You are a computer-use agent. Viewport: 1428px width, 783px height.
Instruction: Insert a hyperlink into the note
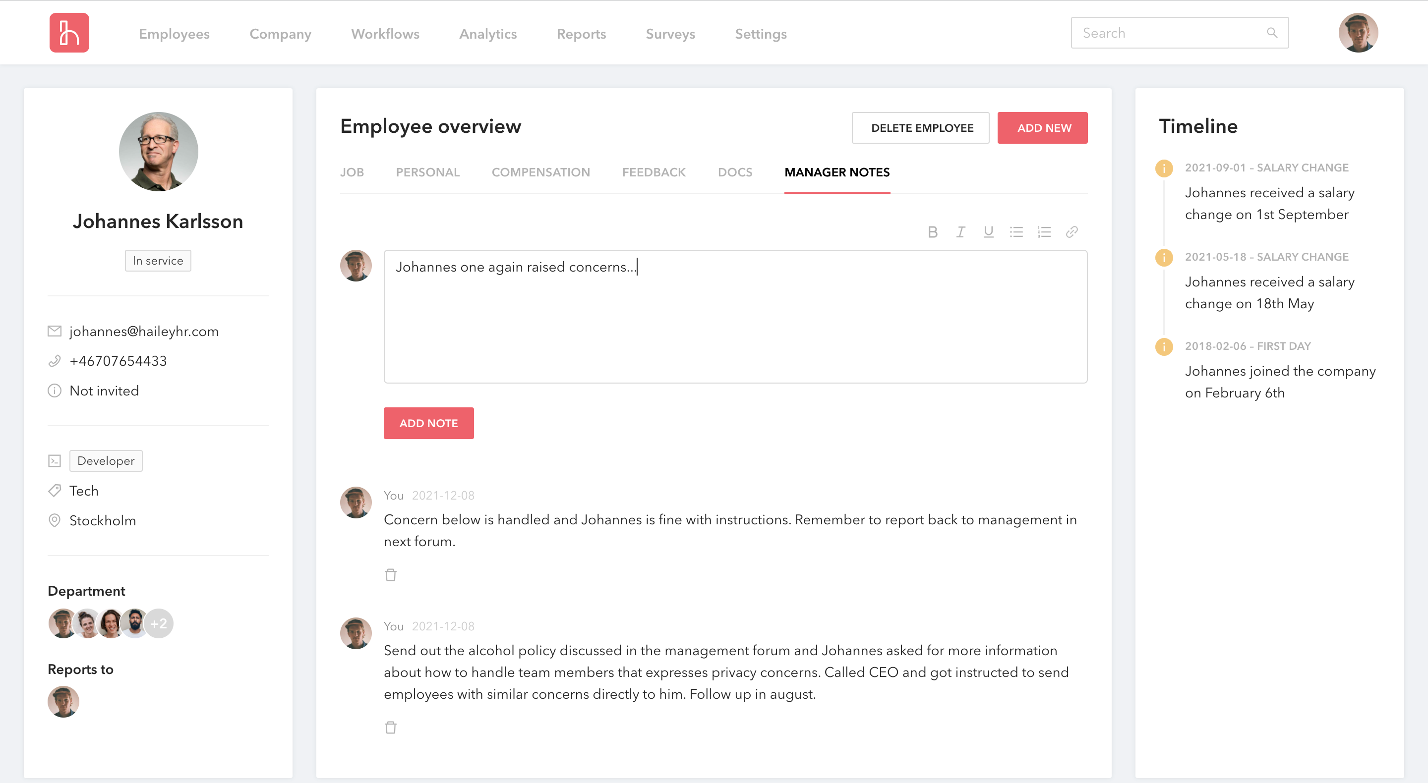coord(1071,231)
